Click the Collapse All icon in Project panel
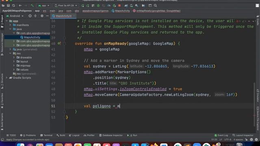Screen dimensions: 260x146 click(x=35, y=16)
